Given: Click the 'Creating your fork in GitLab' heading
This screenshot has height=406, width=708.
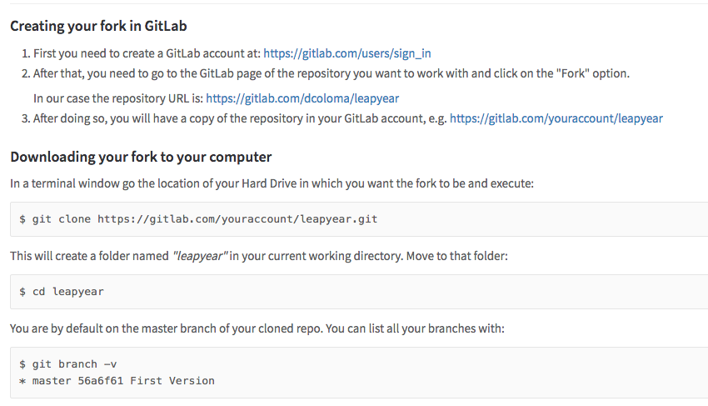Looking at the screenshot, I should pyautogui.click(x=98, y=26).
